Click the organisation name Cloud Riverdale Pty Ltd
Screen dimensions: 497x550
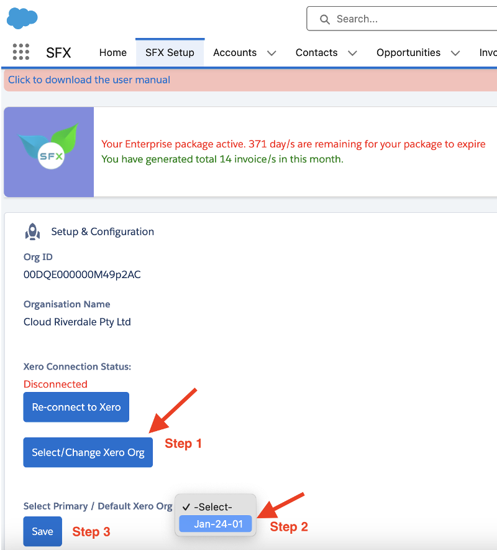[x=77, y=322]
